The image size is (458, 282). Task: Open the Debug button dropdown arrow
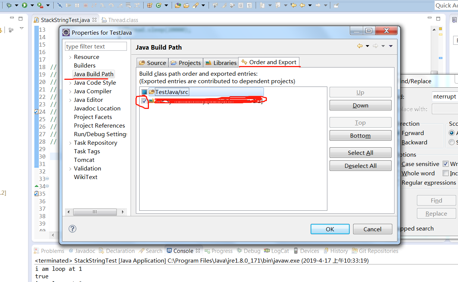(17, 5)
